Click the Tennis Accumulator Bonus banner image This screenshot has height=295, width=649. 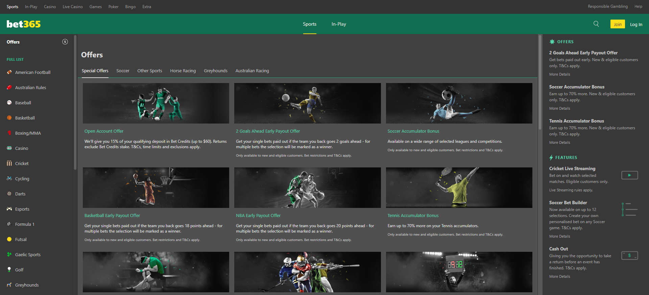click(x=459, y=188)
